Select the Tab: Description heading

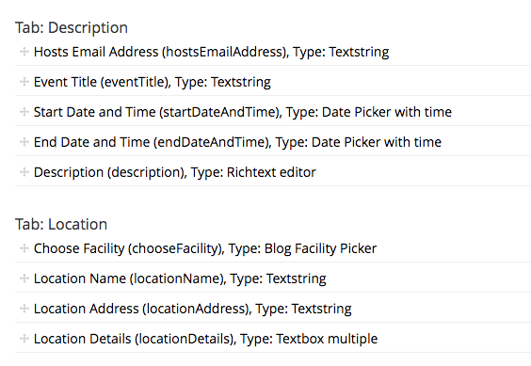(x=72, y=28)
